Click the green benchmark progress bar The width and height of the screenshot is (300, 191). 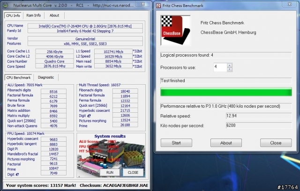[226, 92]
